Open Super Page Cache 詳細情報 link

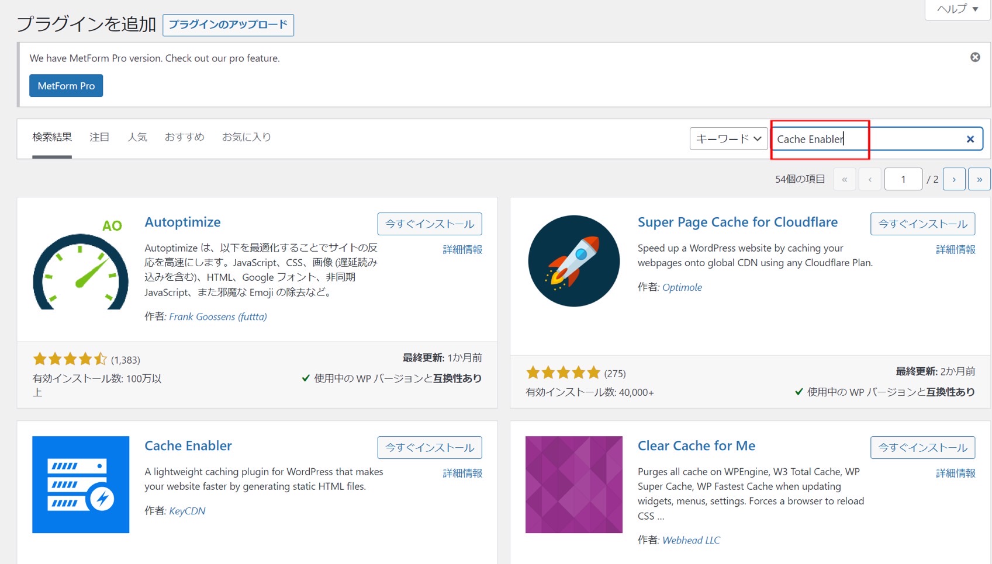coord(956,250)
